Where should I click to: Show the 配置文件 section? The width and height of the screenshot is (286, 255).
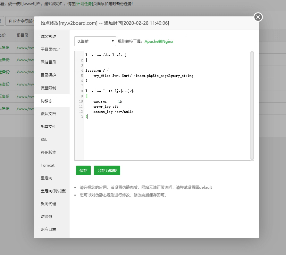point(48,127)
